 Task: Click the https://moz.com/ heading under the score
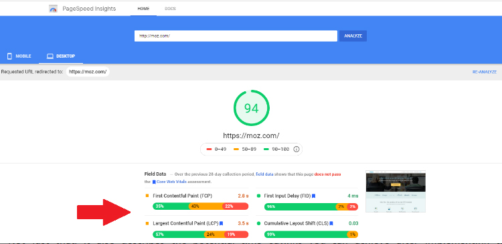tap(251, 135)
